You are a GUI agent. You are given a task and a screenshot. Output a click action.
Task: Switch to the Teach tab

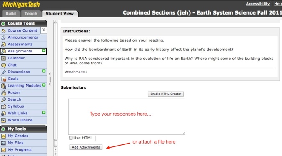[31, 14]
